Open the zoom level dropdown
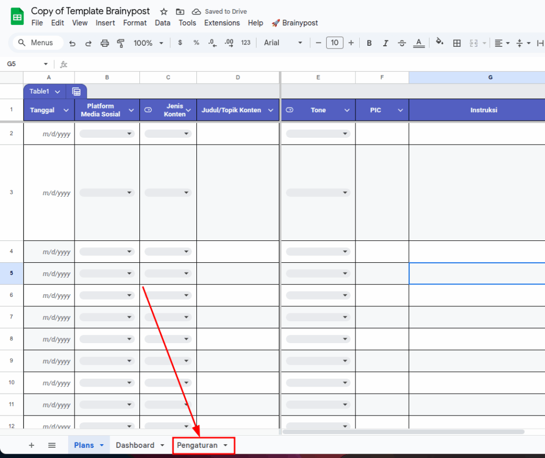Viewport: 545px width, 458px height. tap(148, 43)
